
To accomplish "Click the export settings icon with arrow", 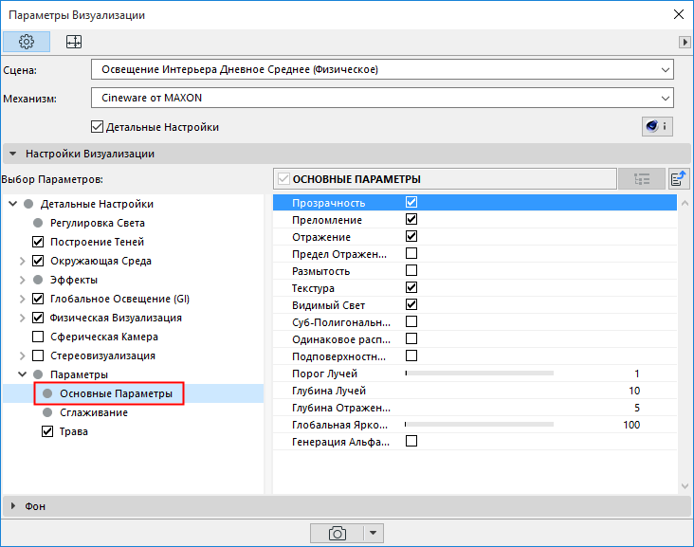I will point(679,179).
